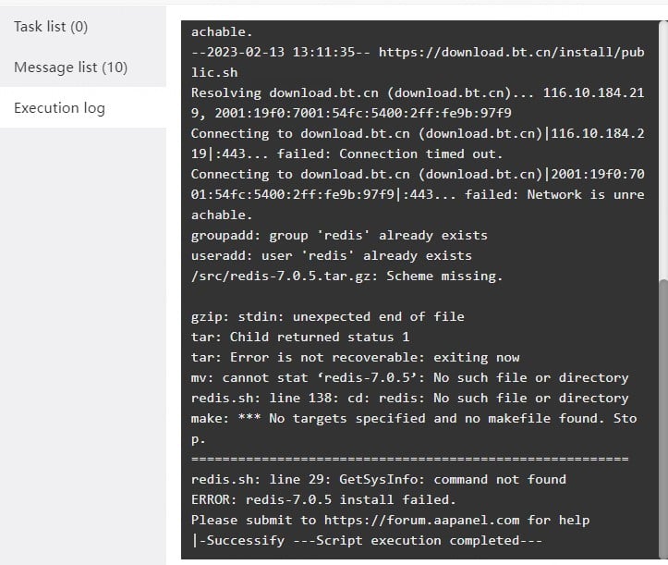Image resolution: width=668 pixels, height=565 pixels.
Task: Open the Task list tab
Action: pos(51,27)
